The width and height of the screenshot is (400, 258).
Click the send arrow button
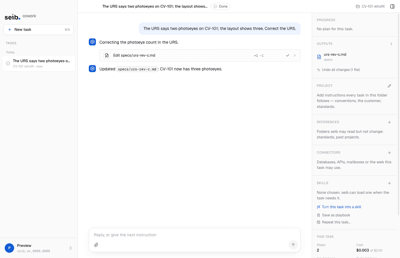pyautogui.click(x=293, y=245)
